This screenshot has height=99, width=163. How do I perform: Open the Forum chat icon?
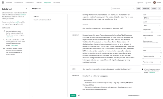click(x=138, y=2)
